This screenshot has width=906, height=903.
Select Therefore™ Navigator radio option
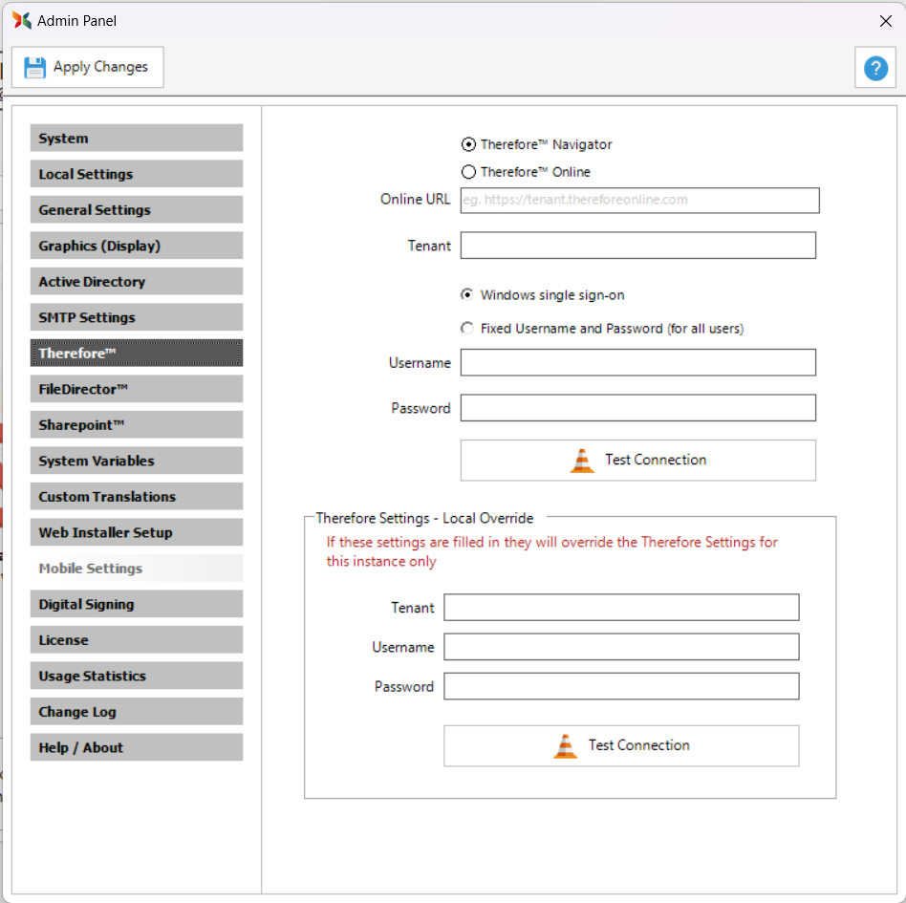[468, 144]
